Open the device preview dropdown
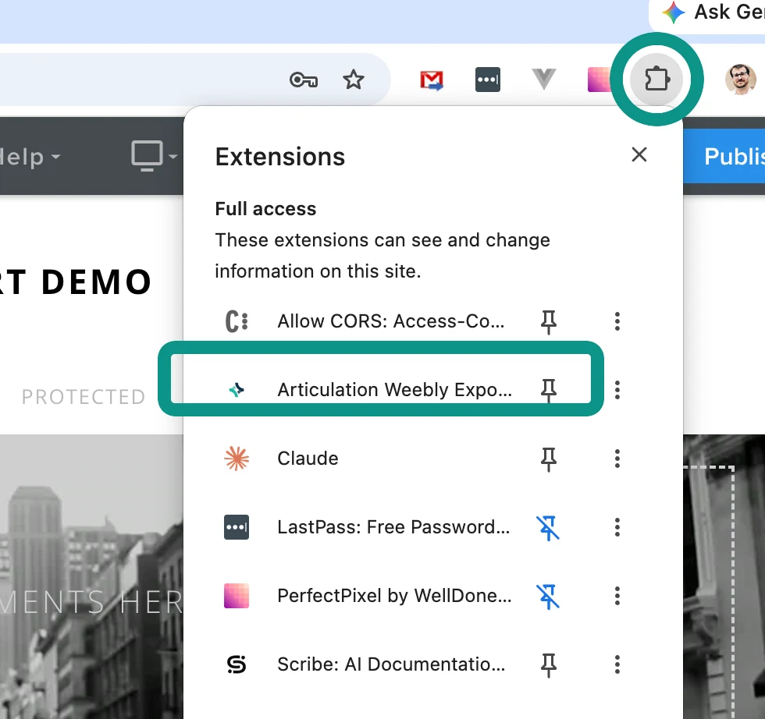 [154, 156]
